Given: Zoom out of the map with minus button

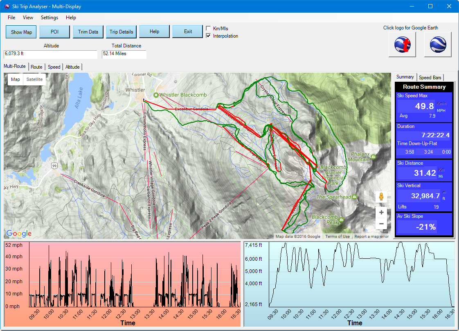Looking at the screenshot, I should [x=381, y=224].
